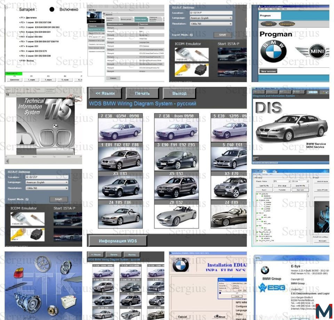Open the Resolution dropdown in ISTA-P panel beside Progman
This screenshot has height=320, width=334.
211,24
